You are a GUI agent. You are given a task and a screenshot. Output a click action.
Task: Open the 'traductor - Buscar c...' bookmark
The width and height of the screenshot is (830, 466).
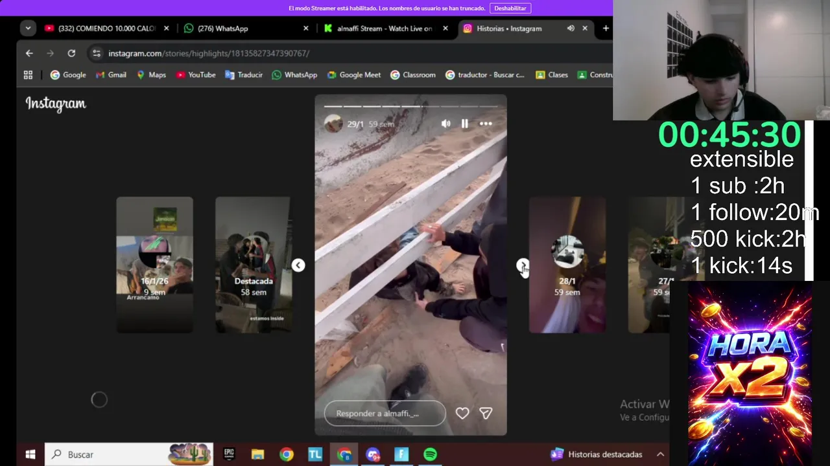(485, 75)
